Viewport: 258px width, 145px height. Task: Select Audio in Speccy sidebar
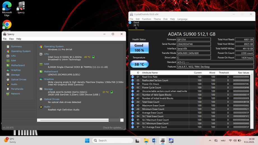point(14,84)
